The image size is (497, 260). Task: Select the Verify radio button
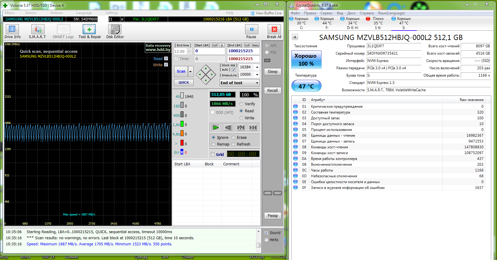[x=241, y=104]
